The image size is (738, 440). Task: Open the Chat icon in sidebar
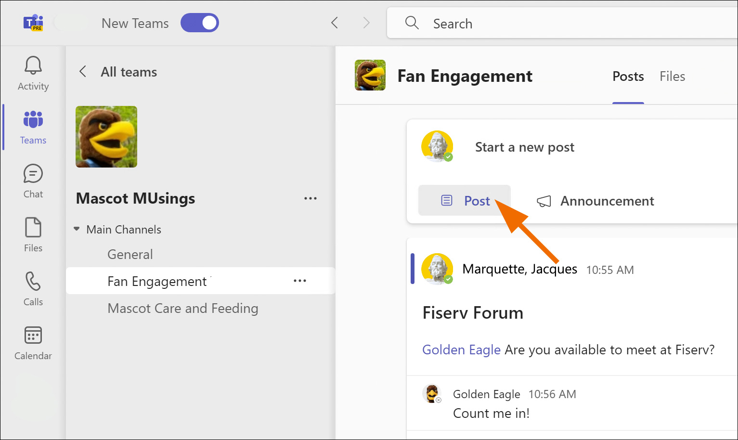click(x=33, y=174)
